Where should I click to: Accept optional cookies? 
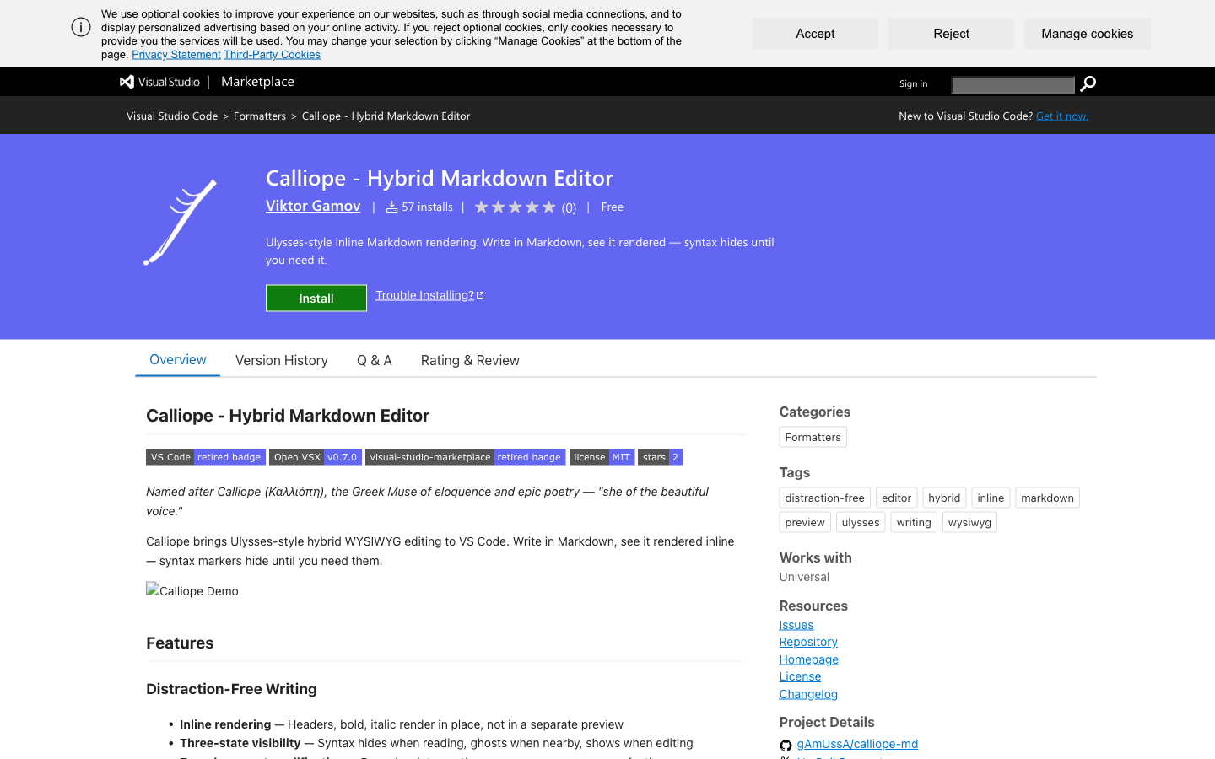(x=815, y=34)
